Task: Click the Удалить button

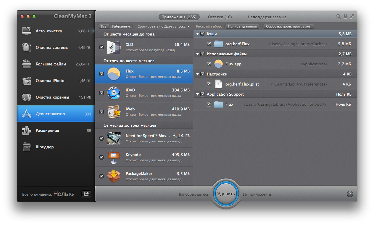Action: [x=226, y=194]
